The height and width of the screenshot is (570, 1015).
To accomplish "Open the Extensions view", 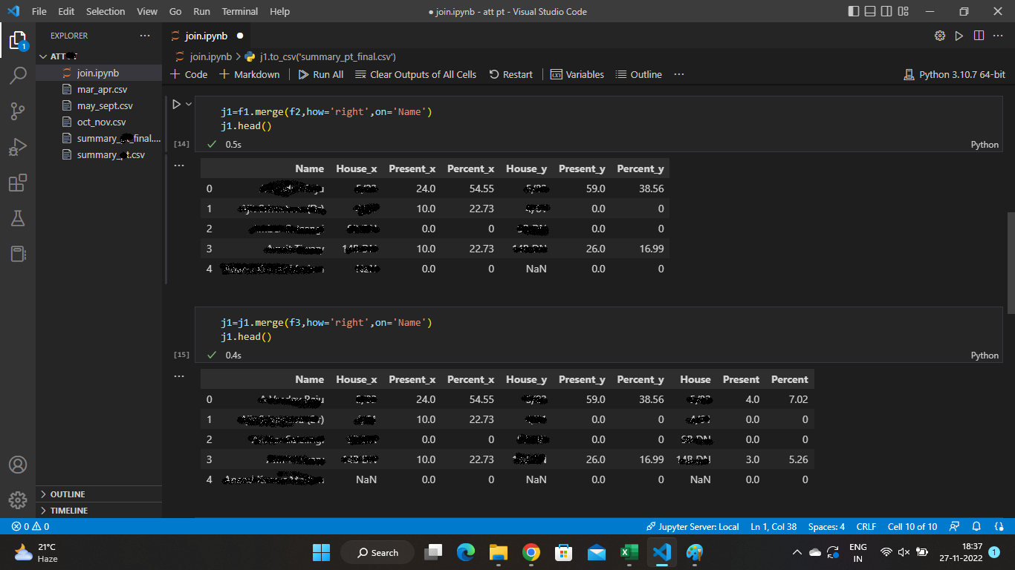I will coord(19,183).
